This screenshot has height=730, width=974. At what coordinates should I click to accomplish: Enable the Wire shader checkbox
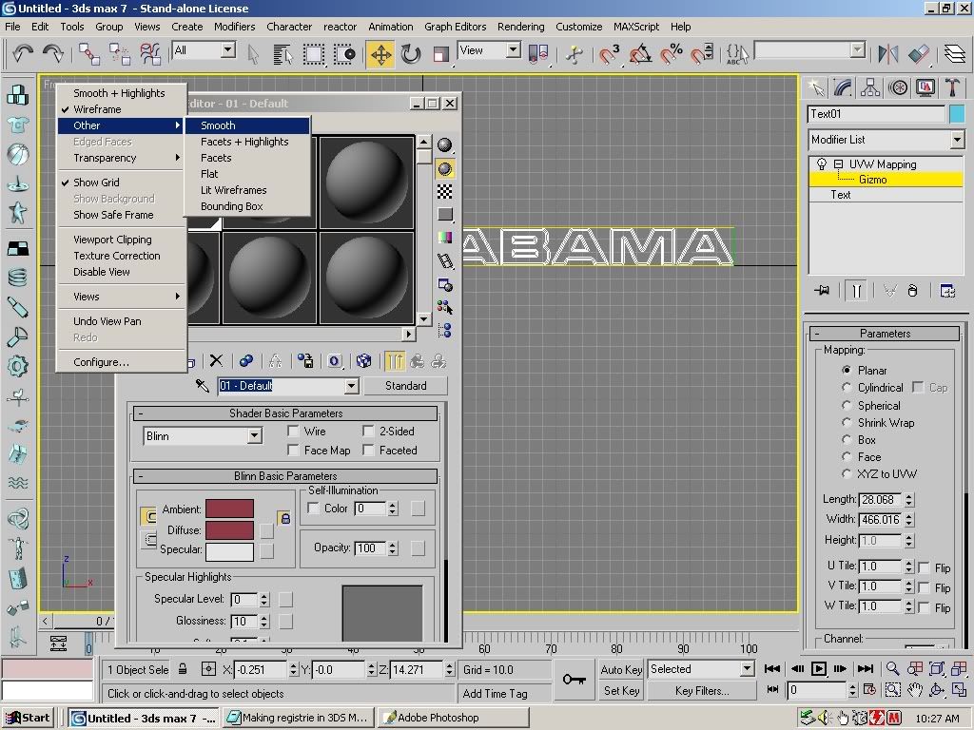pyautogui.click(x=293, y=432)
